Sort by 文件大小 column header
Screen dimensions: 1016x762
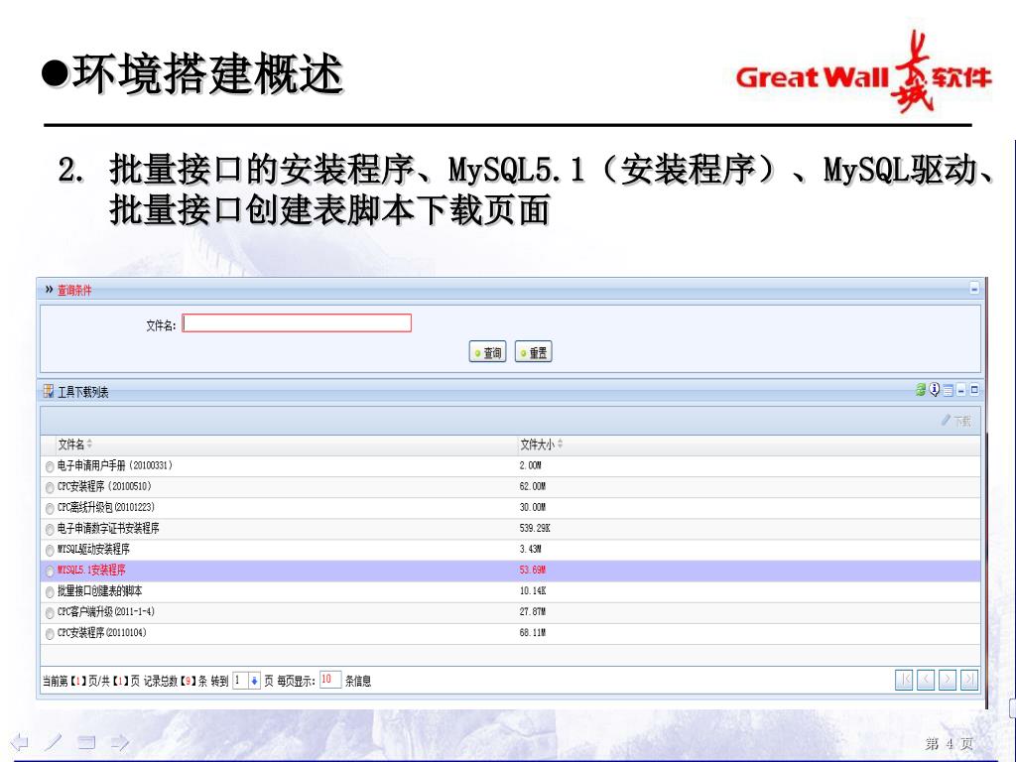(x=541, y=444)
